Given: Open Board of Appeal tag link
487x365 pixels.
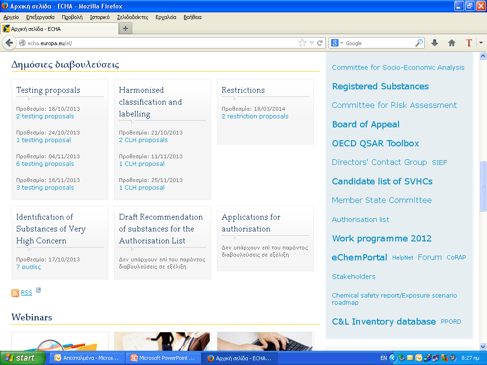Looking at the screenshot, I should (x=366, y=125).
